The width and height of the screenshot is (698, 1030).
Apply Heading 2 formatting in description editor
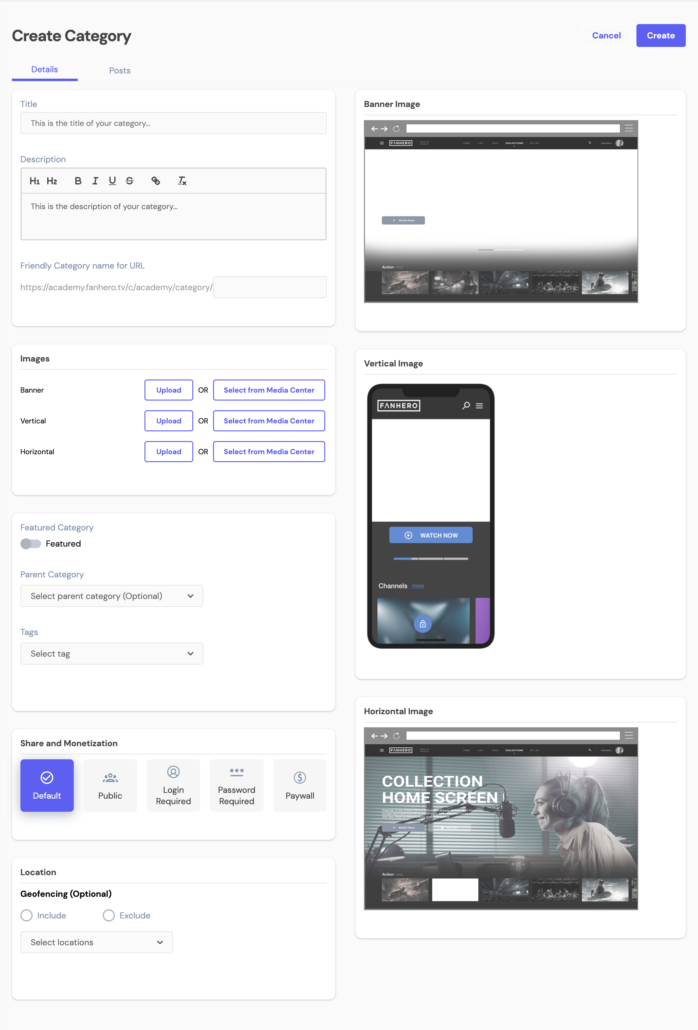pos(52,181)
